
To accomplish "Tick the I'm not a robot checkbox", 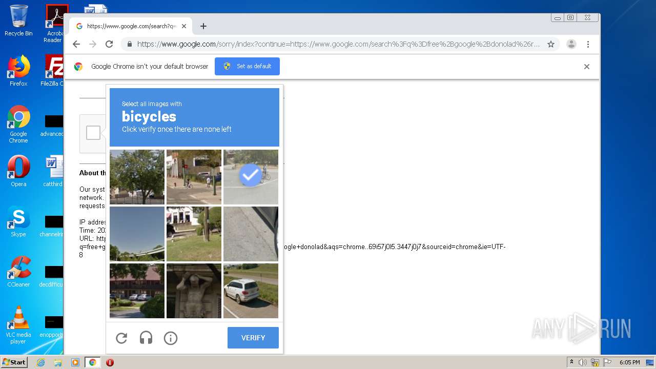I will coord(93,133).
